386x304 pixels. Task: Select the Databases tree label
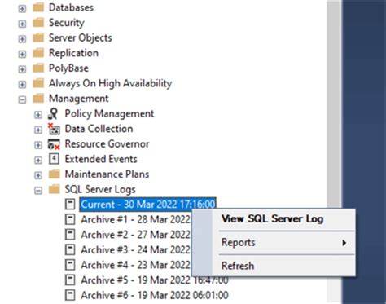point(71,7)
